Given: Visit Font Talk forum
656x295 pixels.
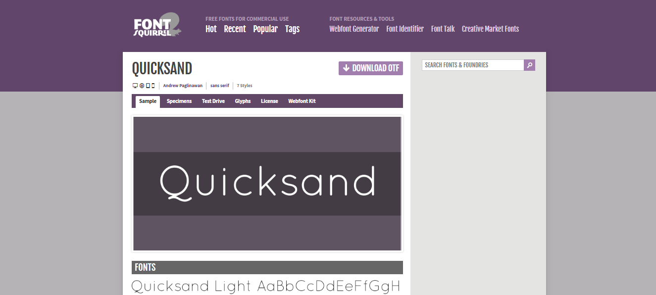Looking at the screenshot, I should click(x=443, y=29).
